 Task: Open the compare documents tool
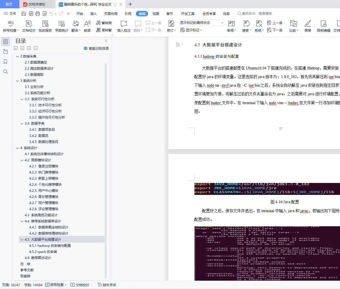[293, 26]
